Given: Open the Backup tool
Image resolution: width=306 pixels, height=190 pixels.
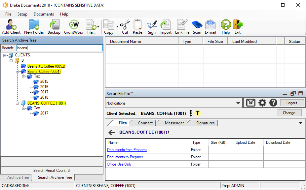Looking at the screenshot, I should click(x=54, y=27).
